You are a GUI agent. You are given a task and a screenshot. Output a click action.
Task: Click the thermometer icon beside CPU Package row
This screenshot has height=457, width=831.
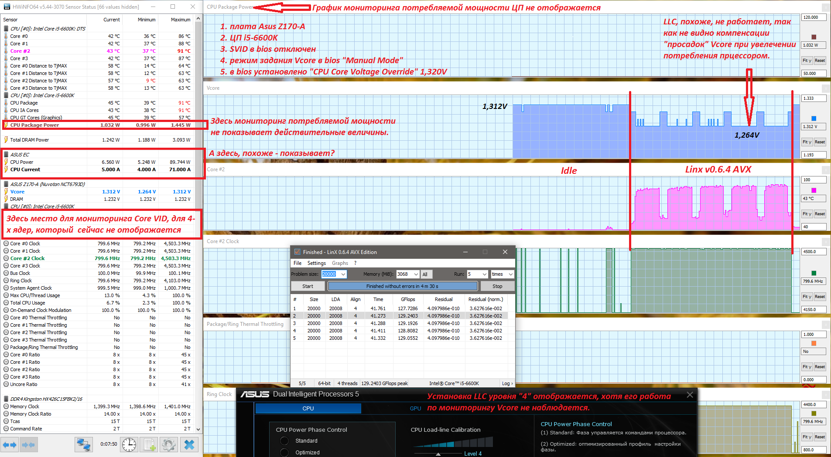(x=6, y=103)
